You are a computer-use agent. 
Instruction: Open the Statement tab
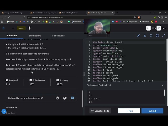[x=12, y=35]
